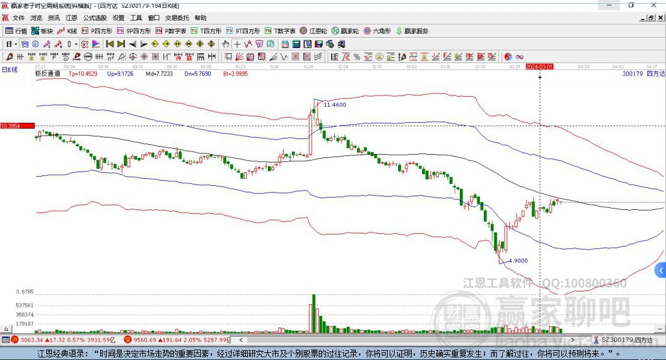Click the horizontal scrollbar right arrow
666x360 pixels.
click(x=572, y=340)
